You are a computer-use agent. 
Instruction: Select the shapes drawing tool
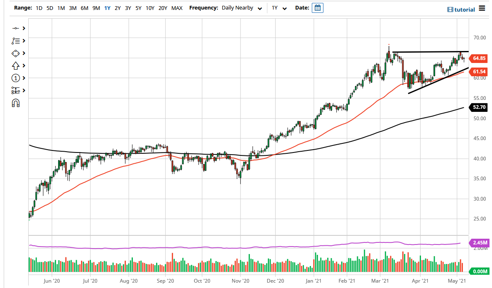coord(15,53)
